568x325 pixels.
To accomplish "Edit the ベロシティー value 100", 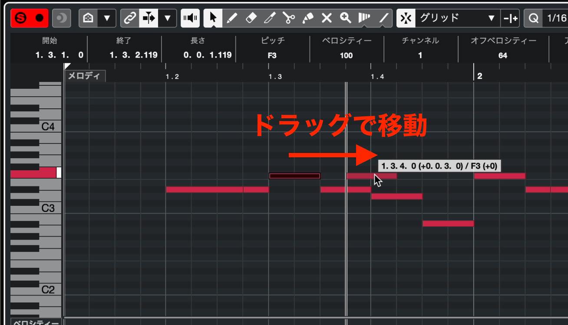I will 346,55.
